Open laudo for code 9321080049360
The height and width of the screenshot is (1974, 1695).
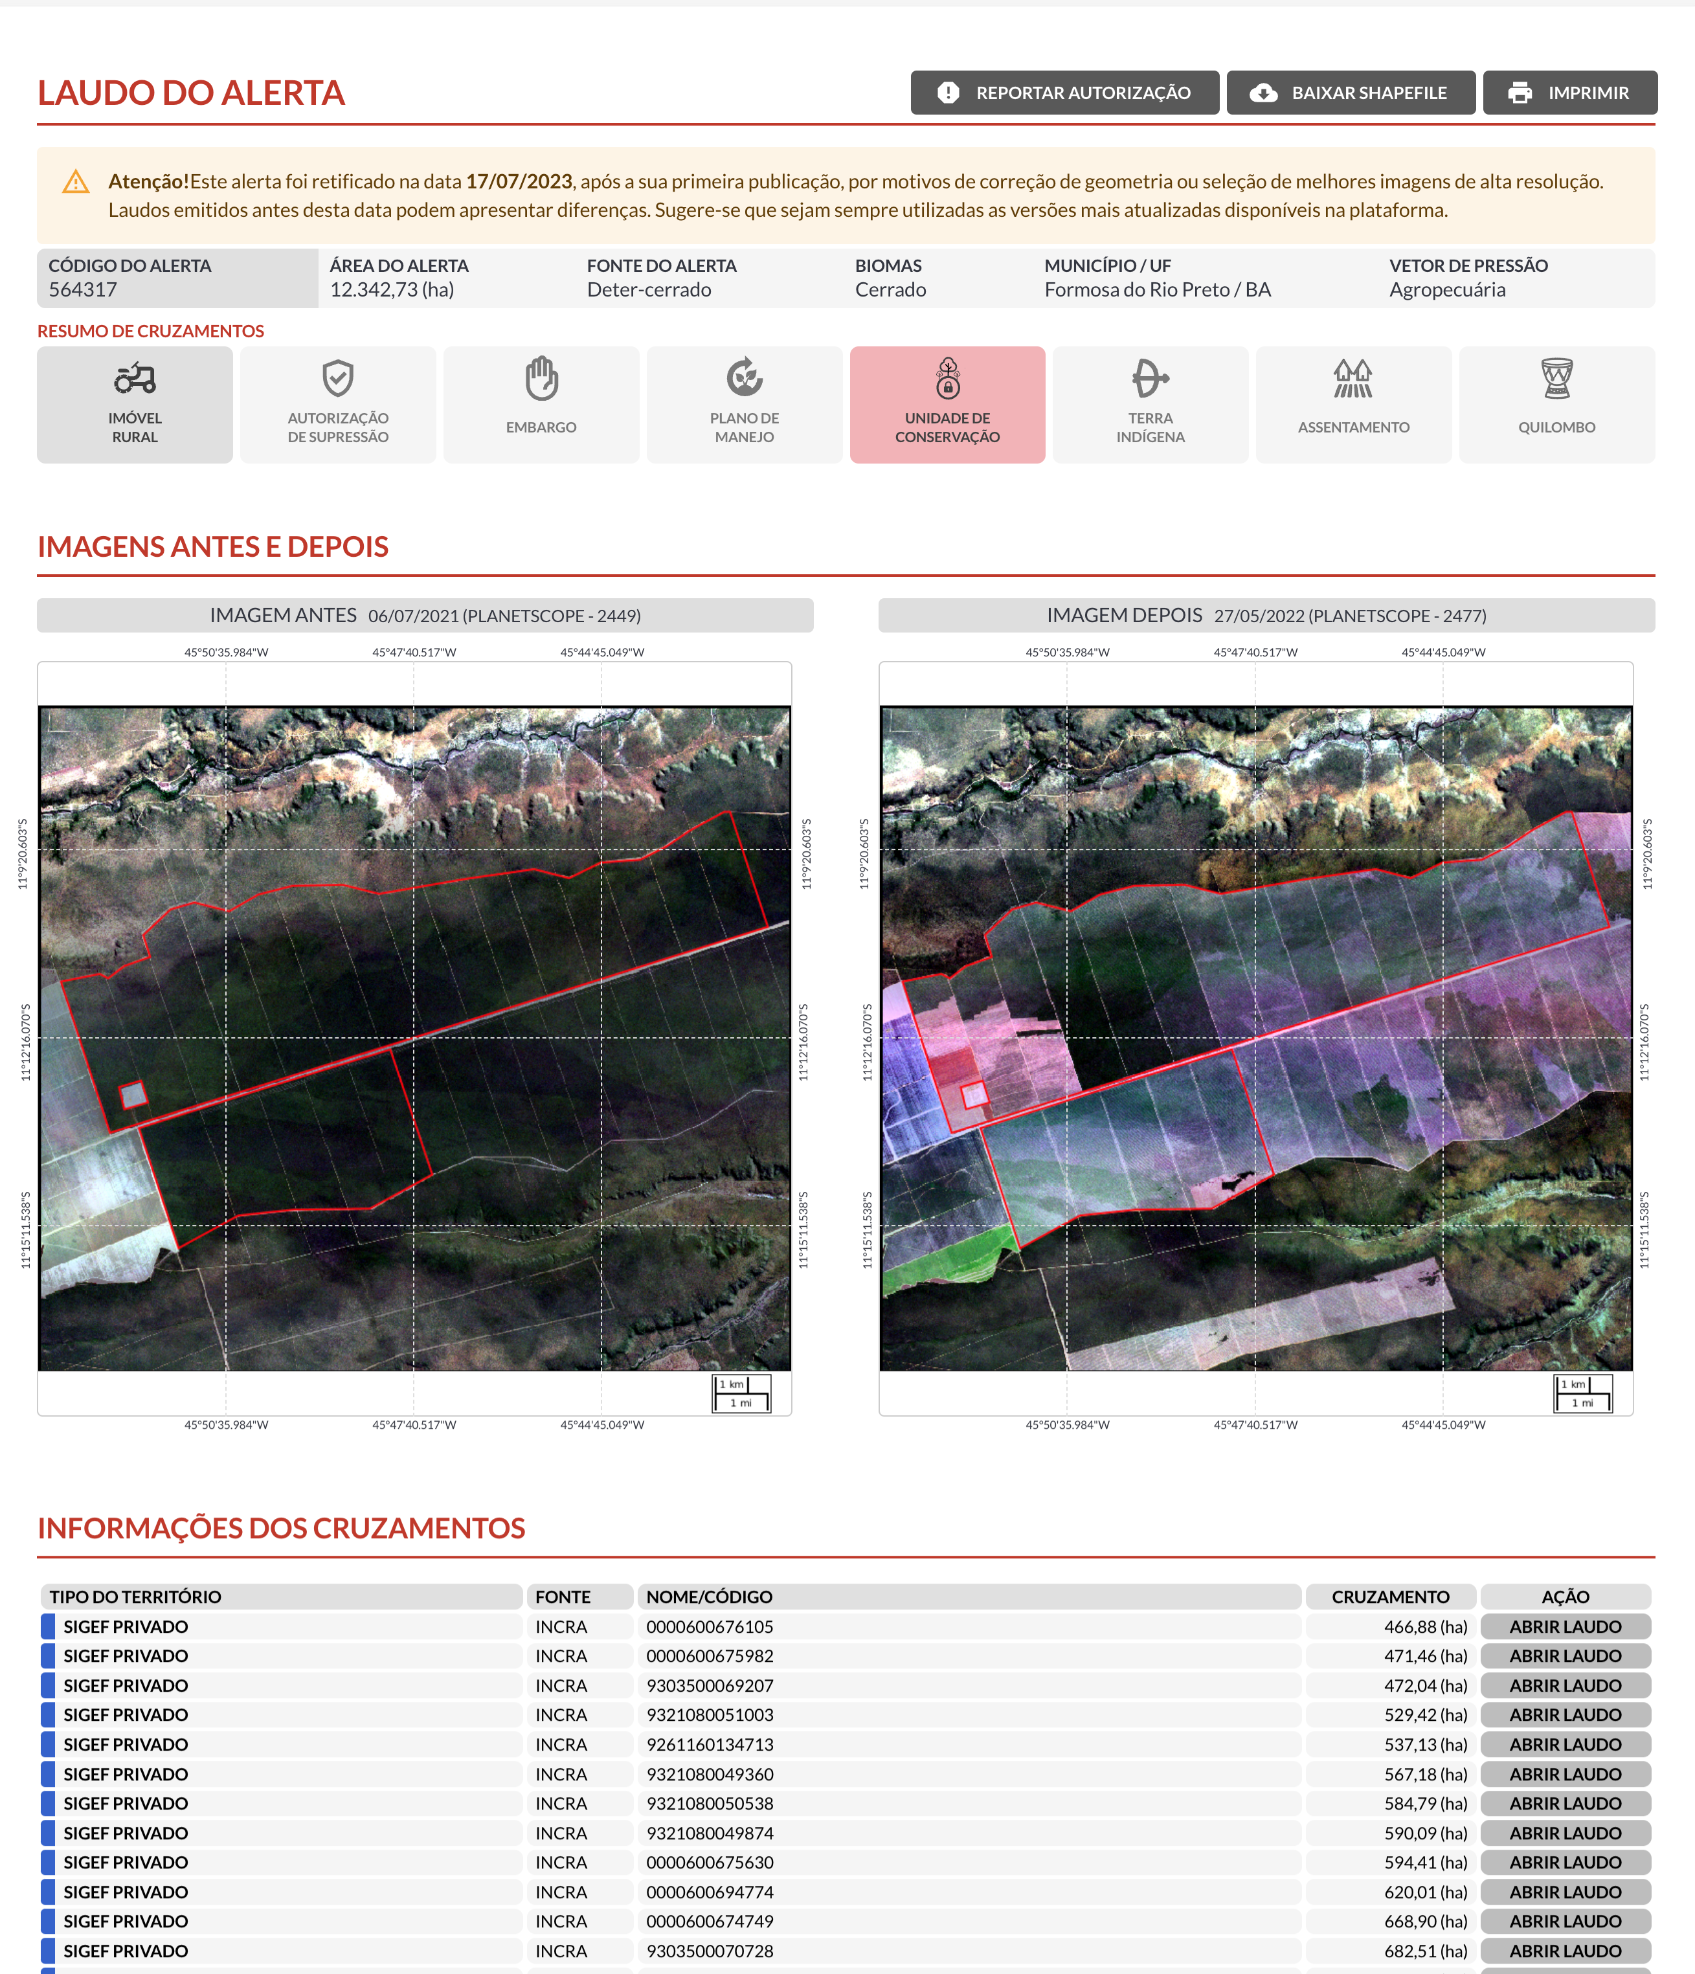click(x=1564, y=1774)
